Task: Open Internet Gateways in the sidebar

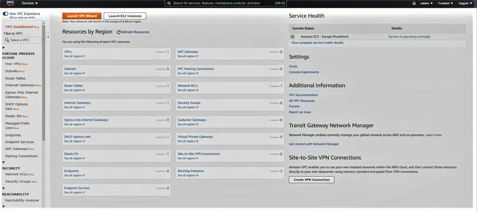Action: click(20, 85)
